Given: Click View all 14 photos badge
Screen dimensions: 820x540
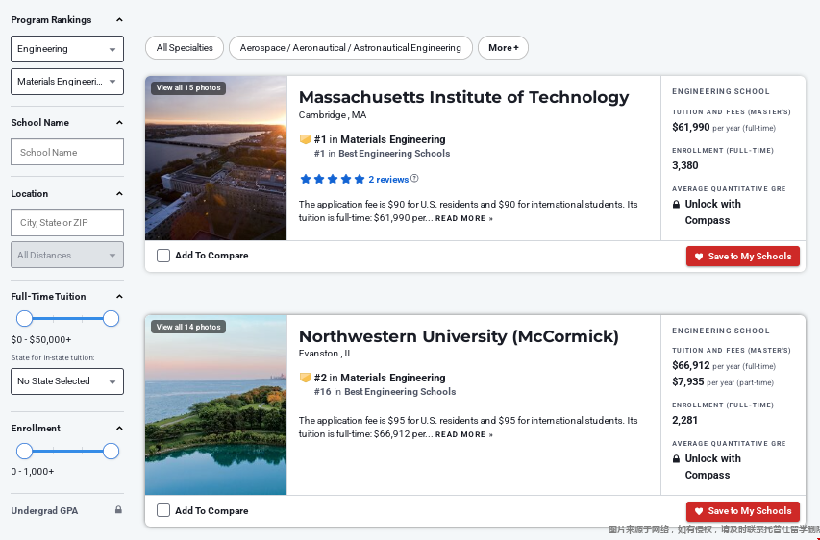Looking at the screenshot, I should (x=188, y=328).
